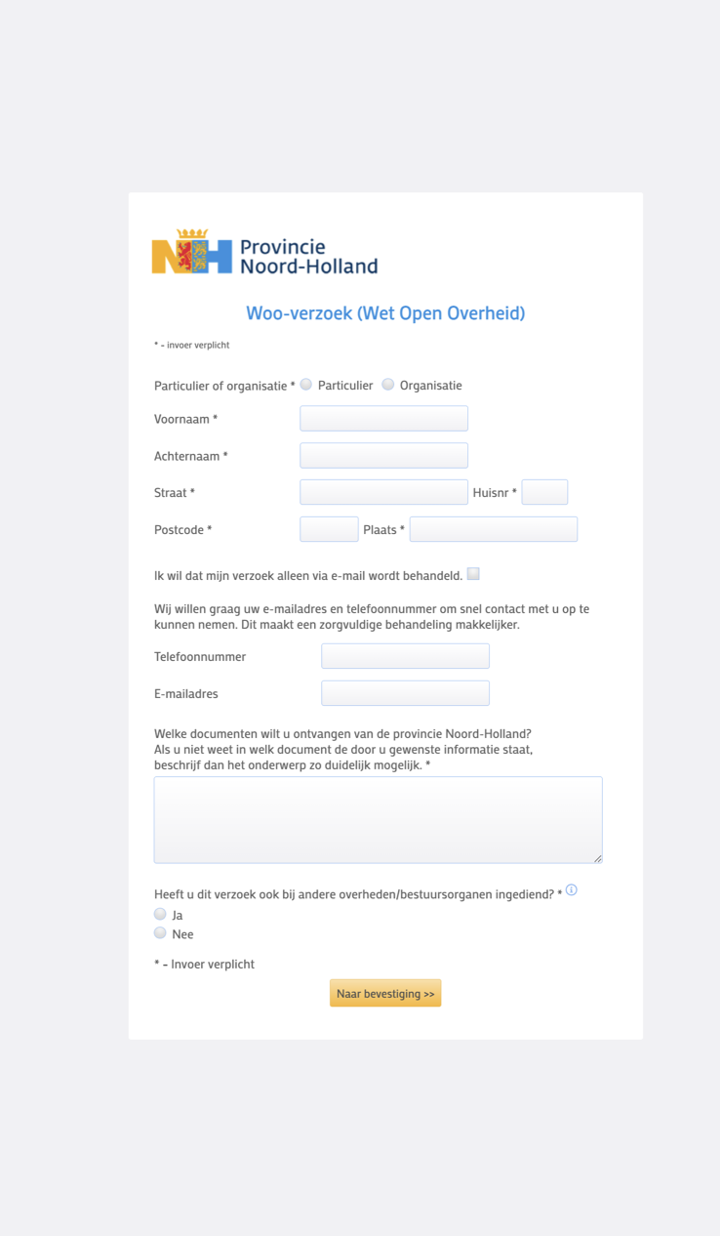Click the Huisnr input box
721x1236 pixels.
coord(544,492)
